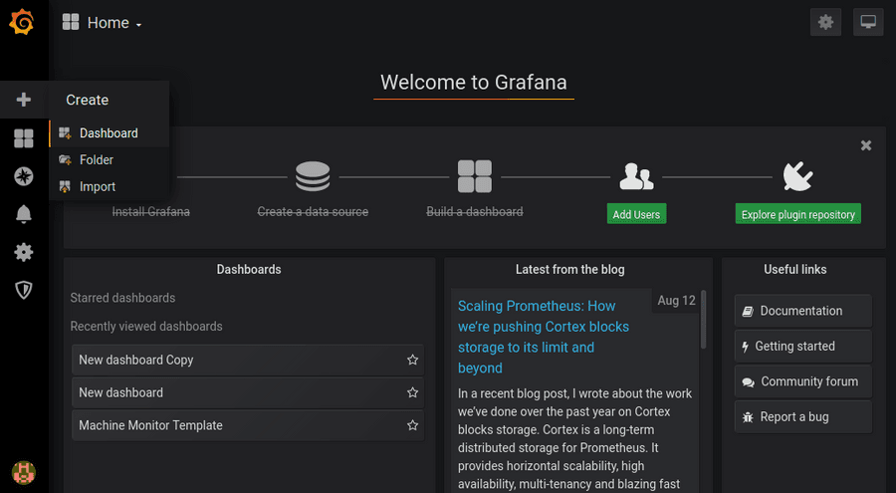
Task: Open the New dashboard item
Action: pos(248,392)
